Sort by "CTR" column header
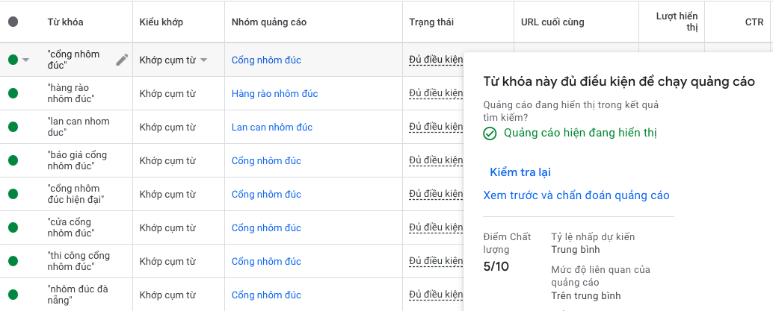The image size is (773, 311). tap(754, 22)
